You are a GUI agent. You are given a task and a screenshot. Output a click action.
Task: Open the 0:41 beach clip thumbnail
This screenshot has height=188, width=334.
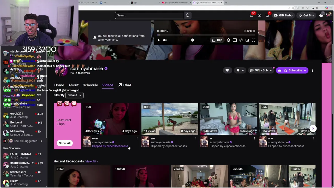170,119
